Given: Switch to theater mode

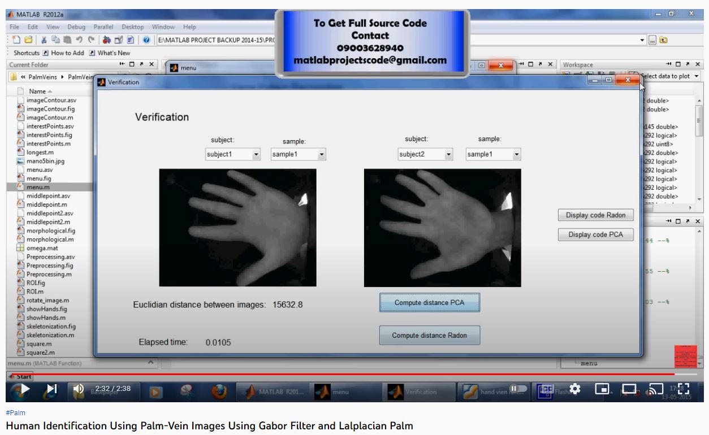Looking at the screenshot, I should pos(629,389).
